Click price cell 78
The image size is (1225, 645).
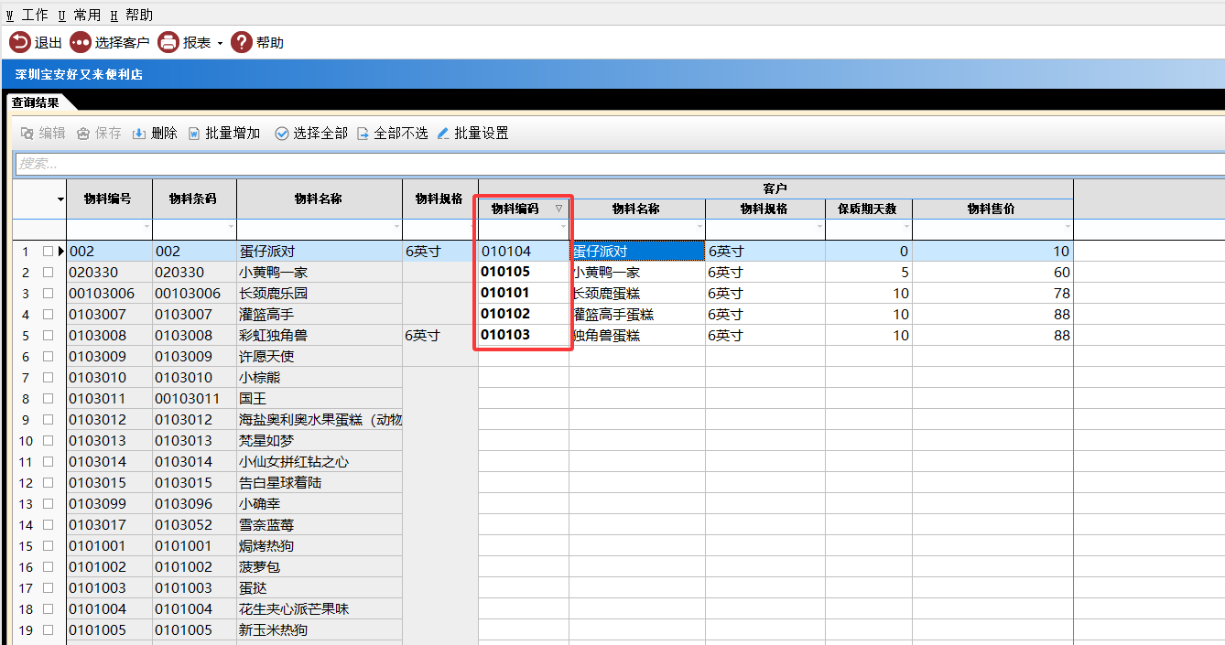click(992, 294)
